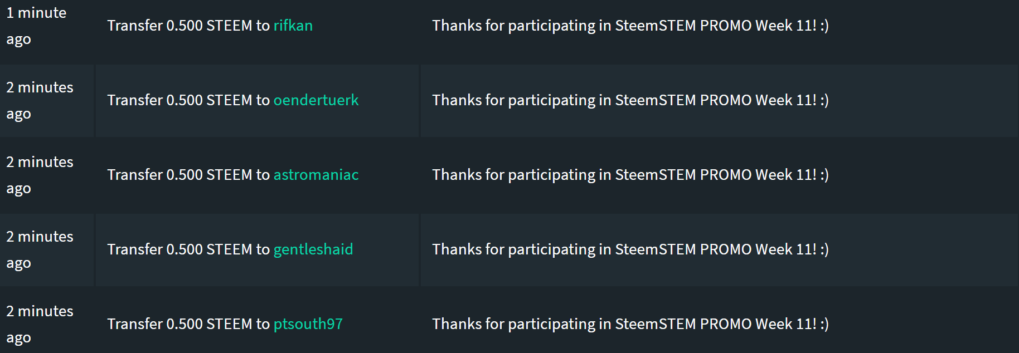Select the timestamp in the gentleshaid row

(x=40, y=249)
